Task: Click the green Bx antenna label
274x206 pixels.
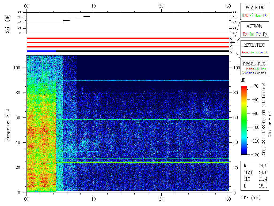Action: click(252, 35)
